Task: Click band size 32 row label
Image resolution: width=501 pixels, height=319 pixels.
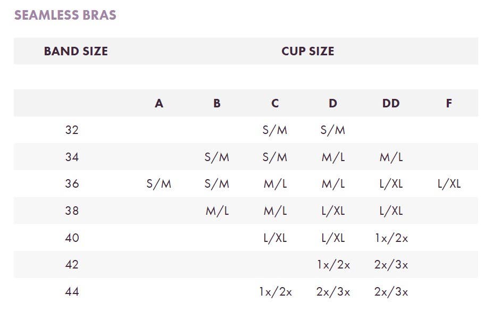Action: (x=72, y=130)
